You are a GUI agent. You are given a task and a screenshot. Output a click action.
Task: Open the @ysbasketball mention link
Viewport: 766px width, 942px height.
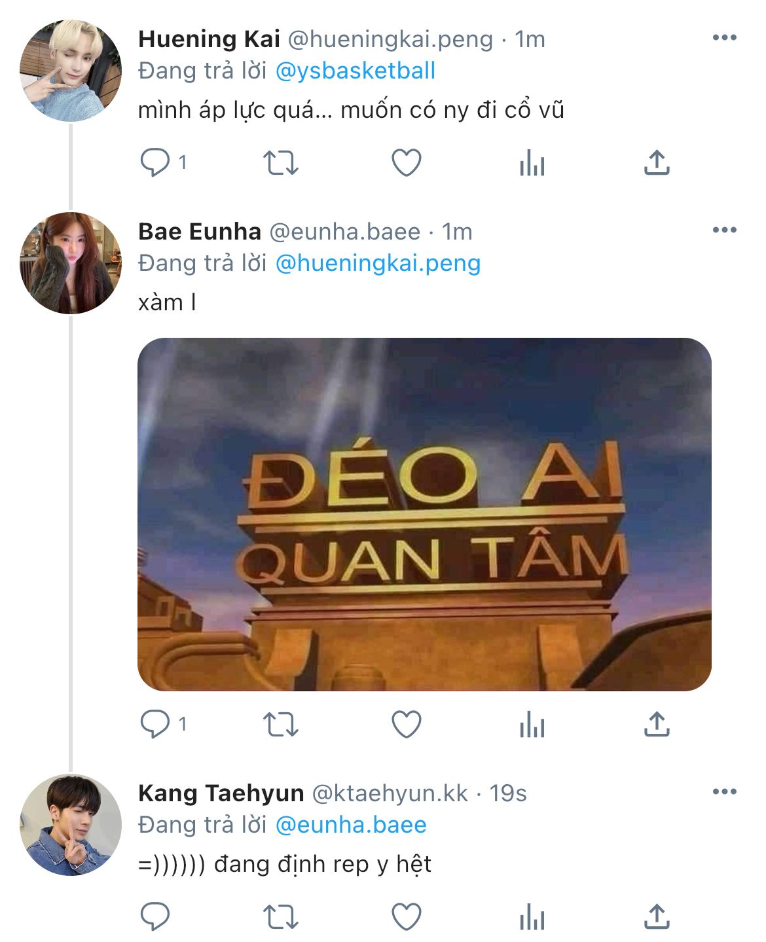pos(356,71)
